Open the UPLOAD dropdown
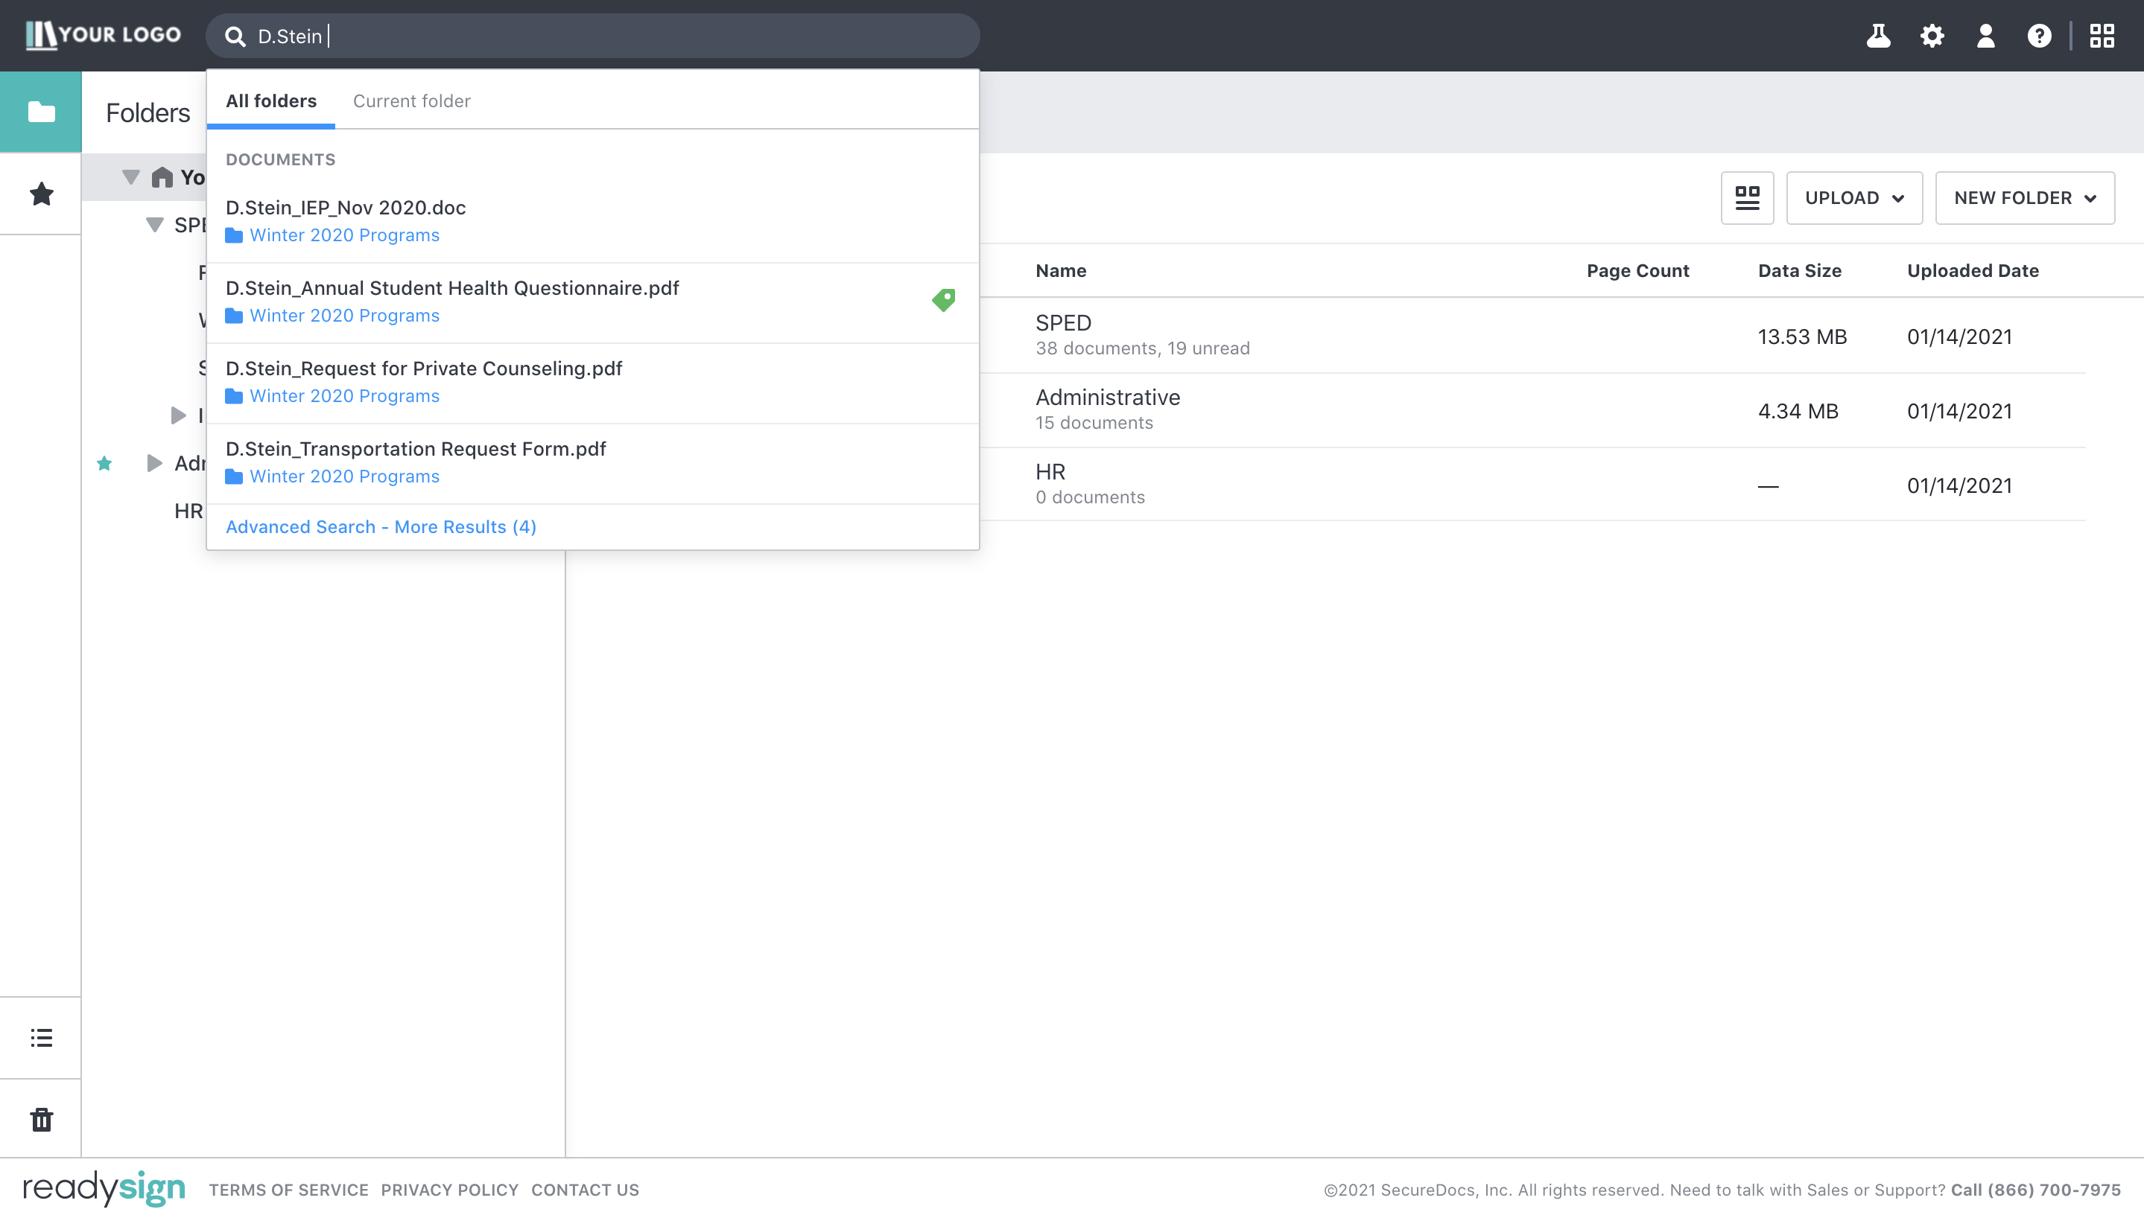Image resolution: width=2144 pixels, height=1221 pixels. point(1853,198)
